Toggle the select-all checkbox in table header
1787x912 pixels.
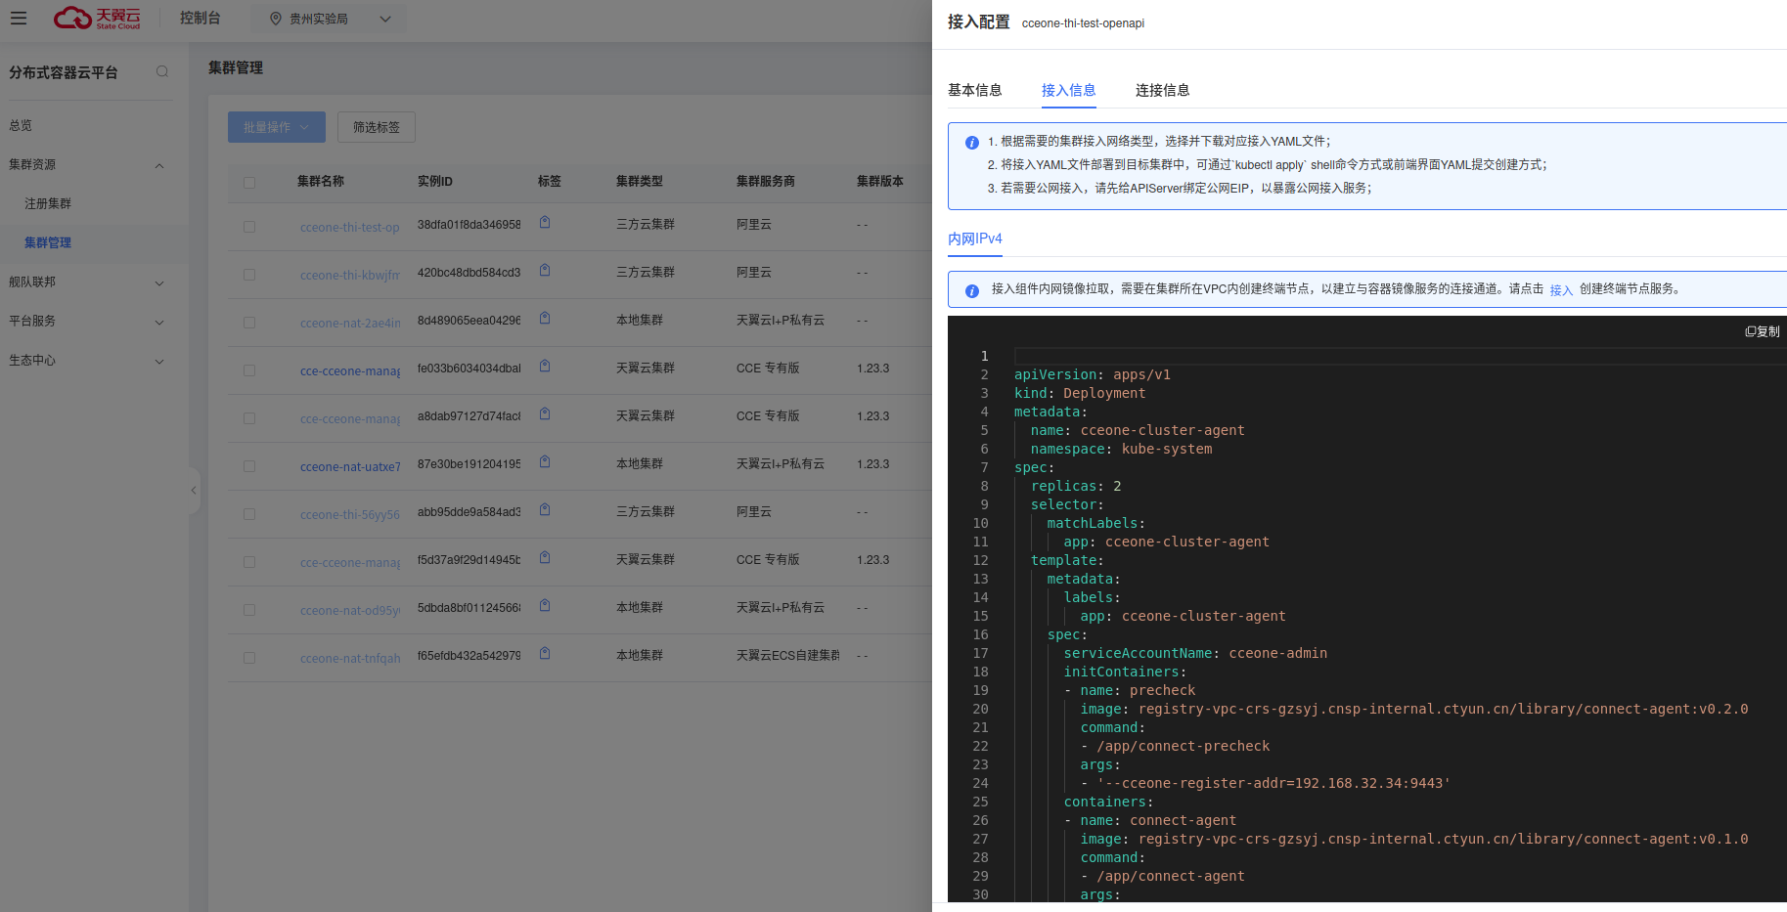tap(249, 183)
